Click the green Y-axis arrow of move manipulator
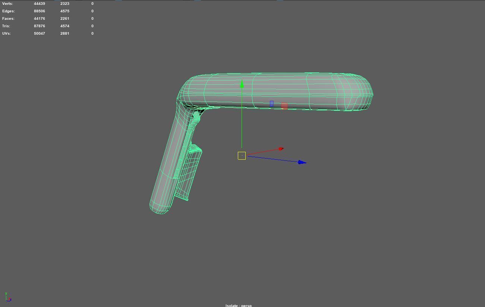This screenshot has width=485, height=307. (242, 84)
